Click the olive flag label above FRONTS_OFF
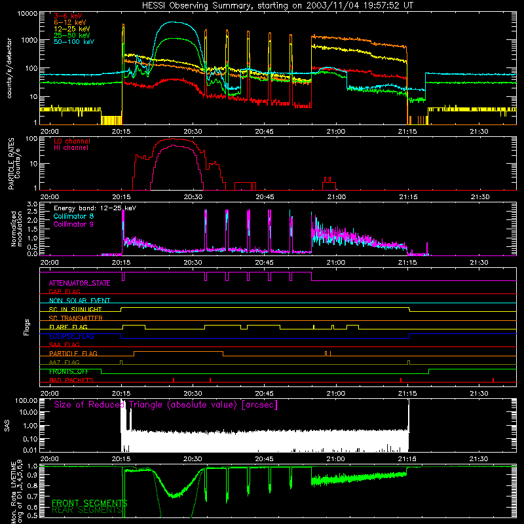This screenshot has height=524, width=524. (64, 362)
